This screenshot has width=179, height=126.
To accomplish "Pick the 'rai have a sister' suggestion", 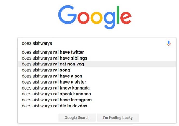I will point(54,82).
